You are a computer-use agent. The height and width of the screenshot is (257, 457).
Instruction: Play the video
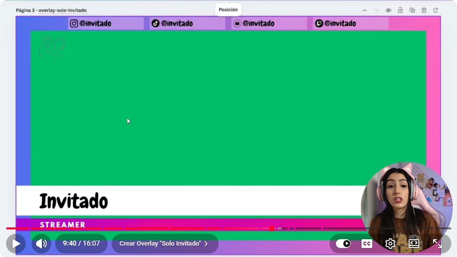point(16,243)
